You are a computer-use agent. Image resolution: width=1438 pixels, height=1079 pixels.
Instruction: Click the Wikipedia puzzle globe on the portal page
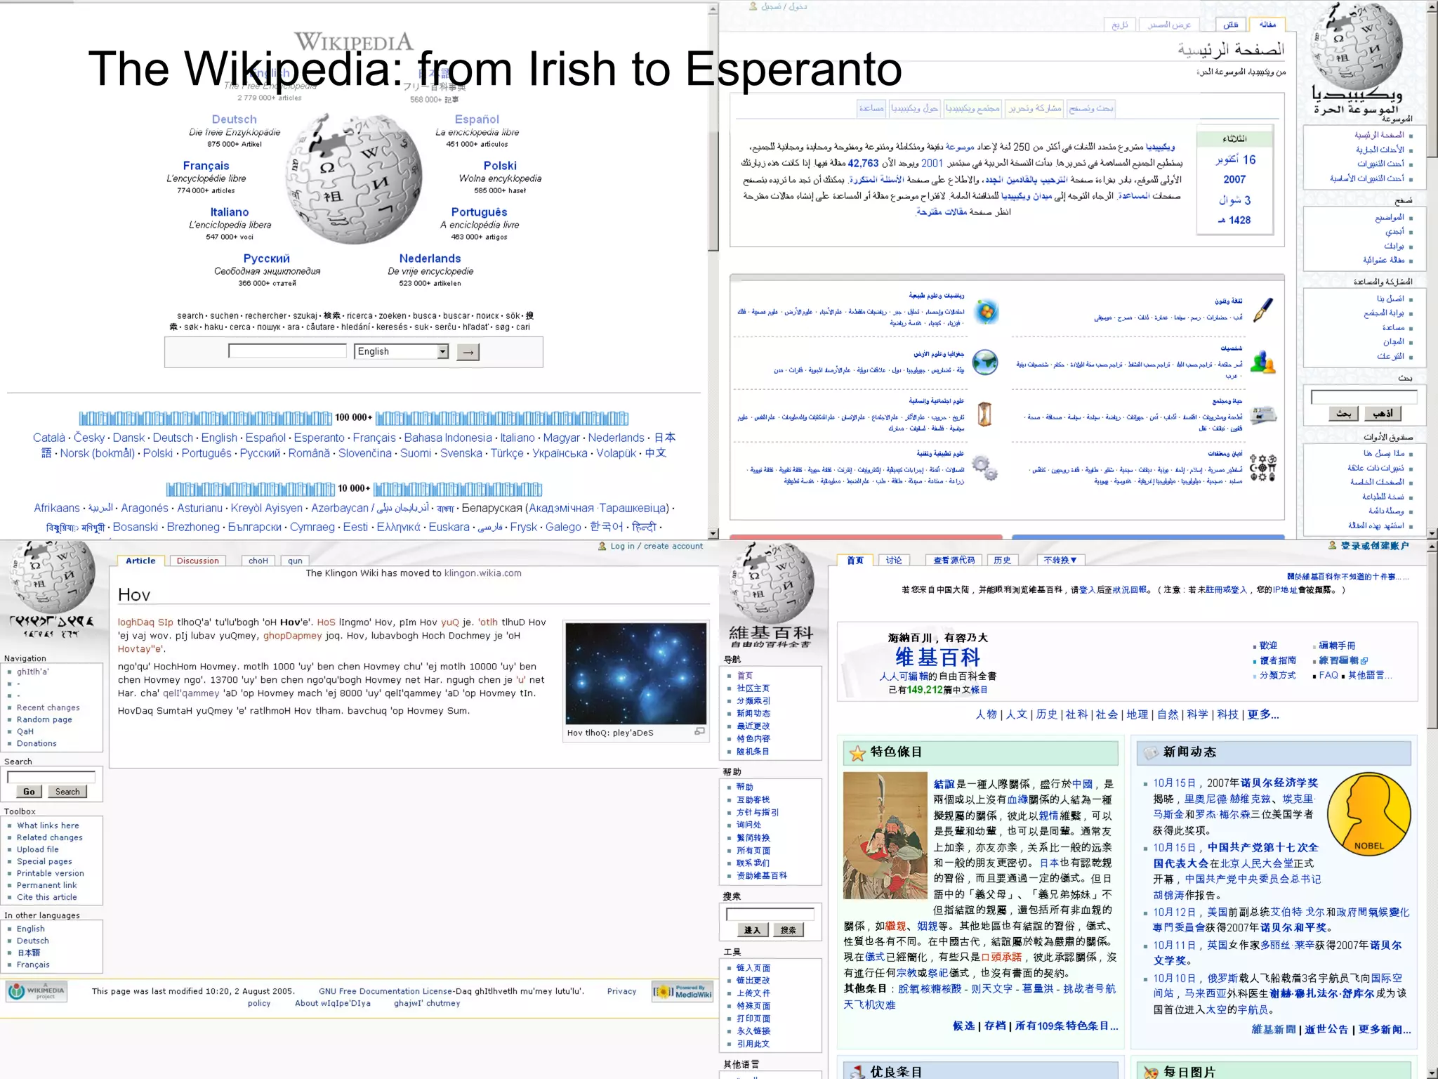click(x=353, y=179)
